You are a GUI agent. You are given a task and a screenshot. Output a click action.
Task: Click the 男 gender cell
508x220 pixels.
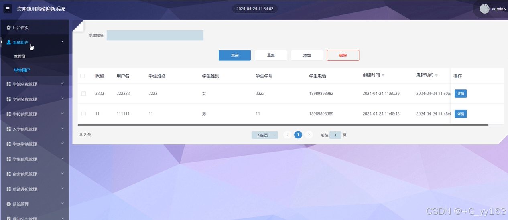click(204, 114)
